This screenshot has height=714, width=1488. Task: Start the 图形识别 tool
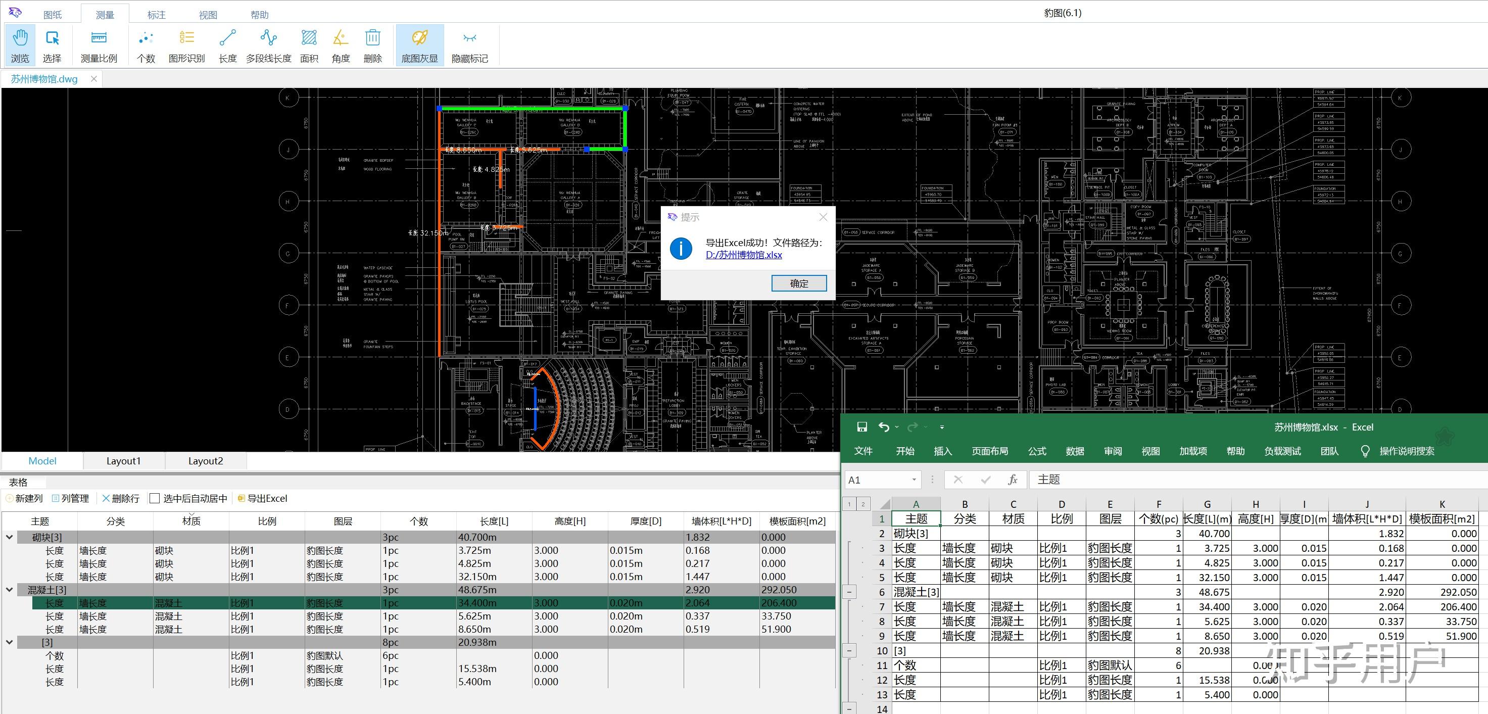point(186,45)
